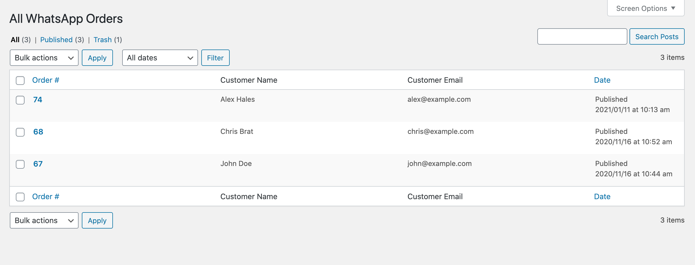Filter to show only Published orders
This screenshot has height=265, width=695.
click(56, 39)
